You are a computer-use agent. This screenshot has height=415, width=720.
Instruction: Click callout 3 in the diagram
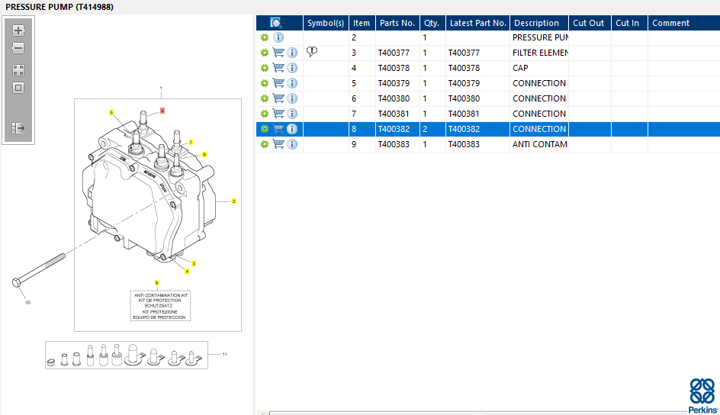(194, 263)
